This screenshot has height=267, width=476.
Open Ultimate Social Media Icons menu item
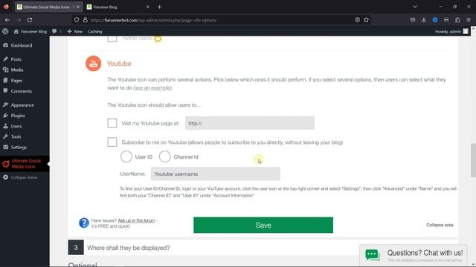(x=25, y=164)
